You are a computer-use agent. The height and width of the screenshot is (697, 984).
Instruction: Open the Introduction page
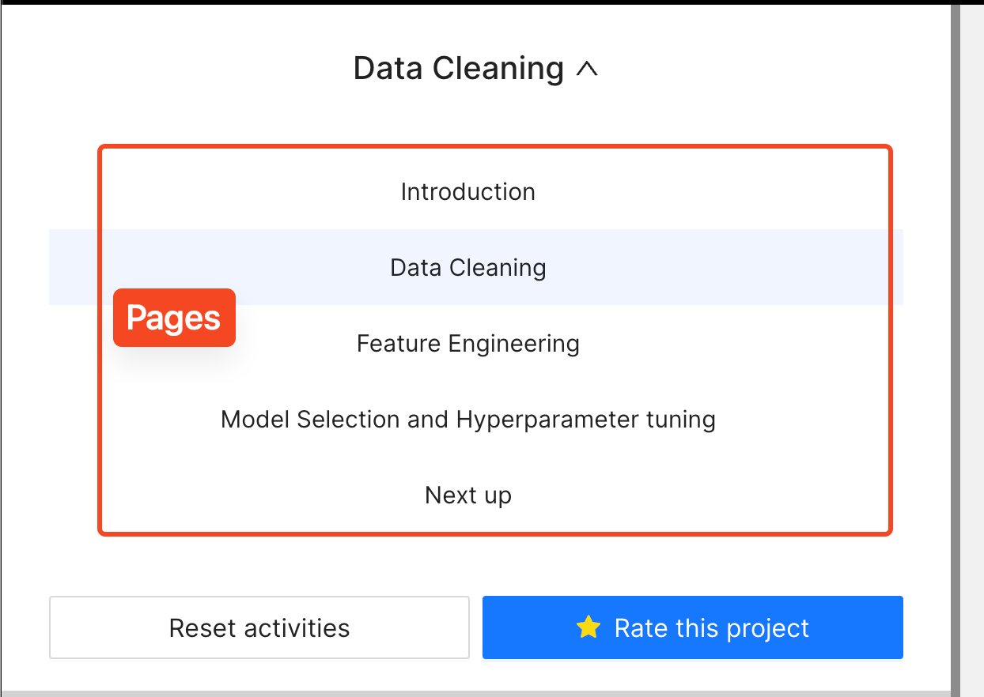point(468,192)
